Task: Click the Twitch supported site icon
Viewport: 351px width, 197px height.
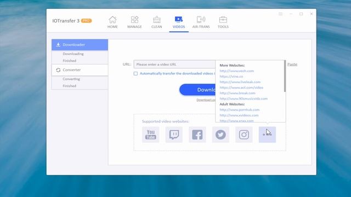Action: (x=174, y=135)
